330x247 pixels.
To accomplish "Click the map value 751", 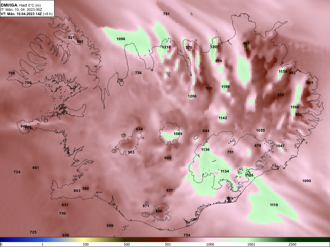I will point(230,152).
